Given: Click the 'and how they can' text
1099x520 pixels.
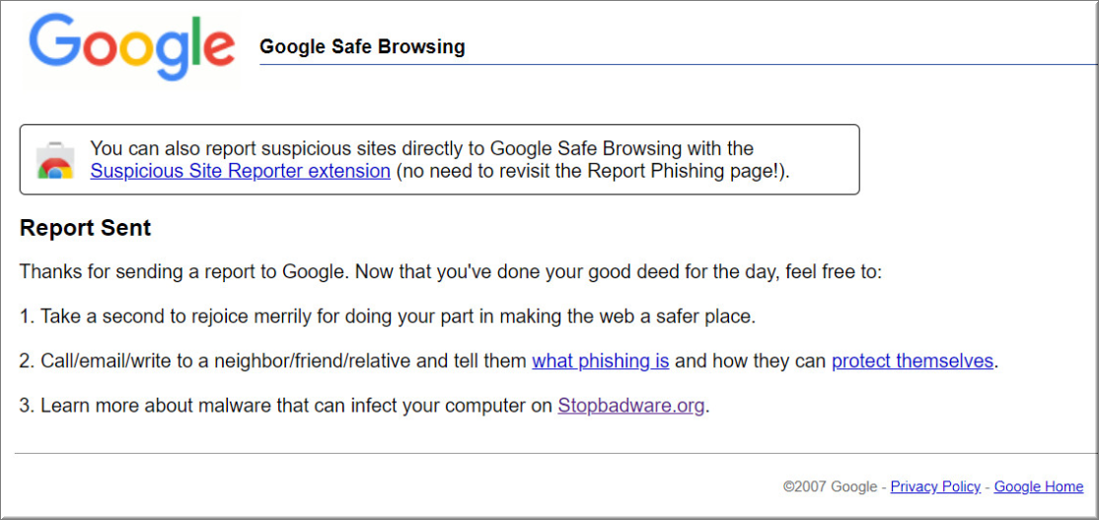Looking at the screenshot, I should 751,361.
